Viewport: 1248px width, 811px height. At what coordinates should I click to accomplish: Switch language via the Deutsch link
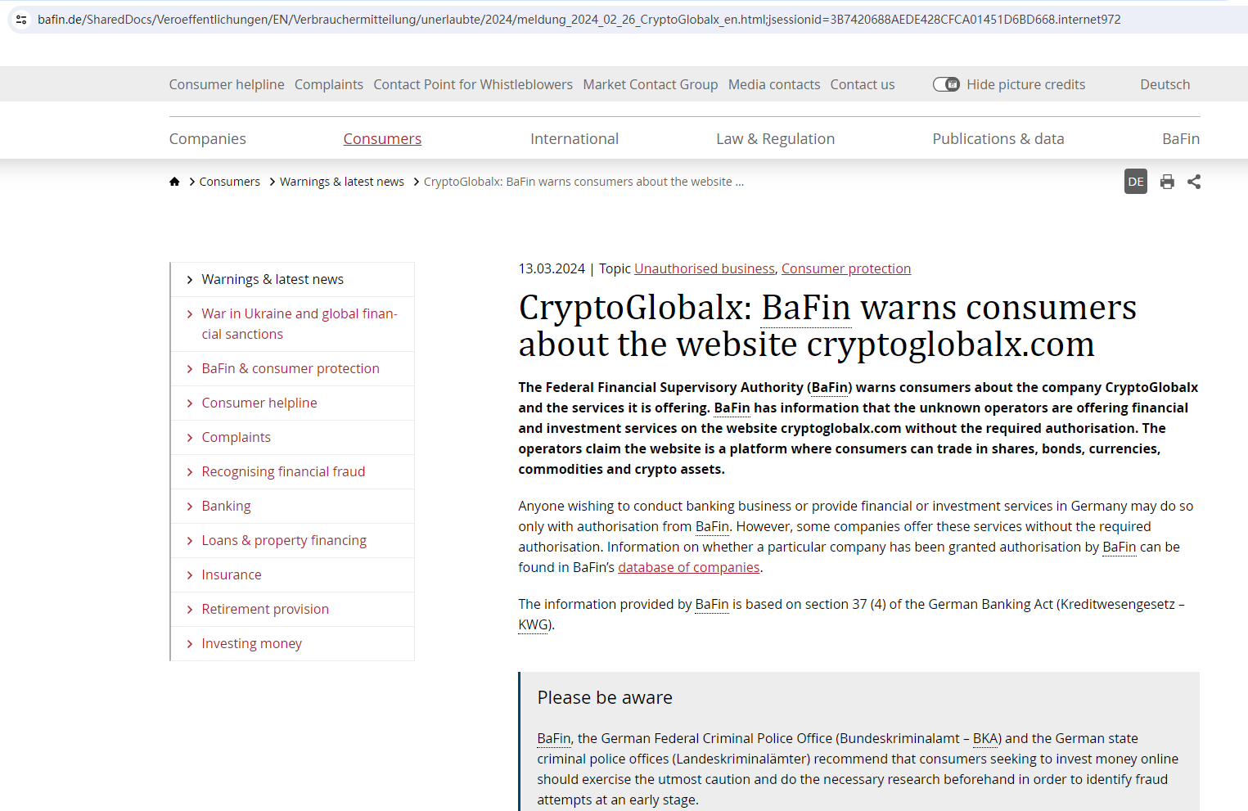(x=1165, y=84)
